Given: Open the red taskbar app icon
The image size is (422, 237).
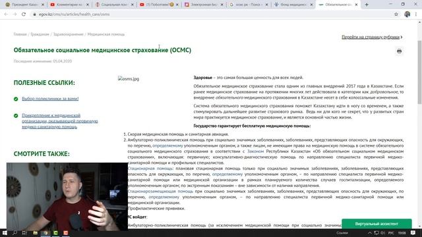Looking at the screenshot, I should coord(66,232).
